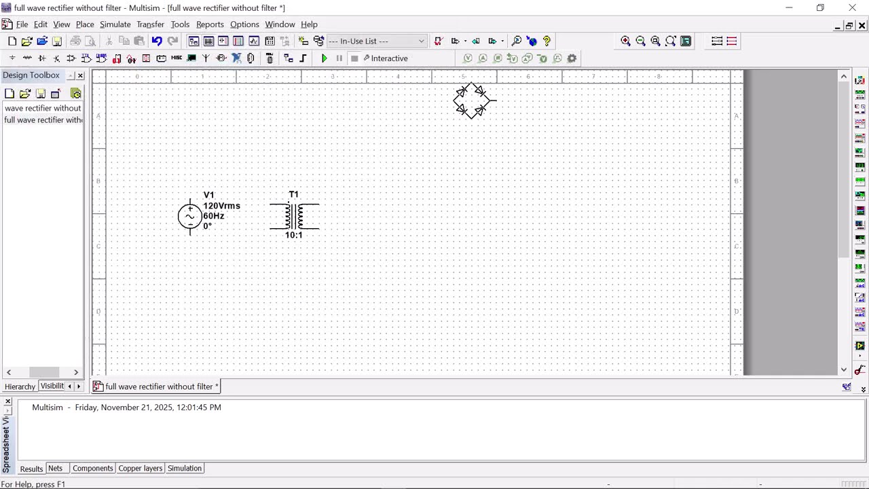Switch to Hierarchy tab in Design Toolbox
The width and height of the screenshot is (869, 489).
point(20,386)
